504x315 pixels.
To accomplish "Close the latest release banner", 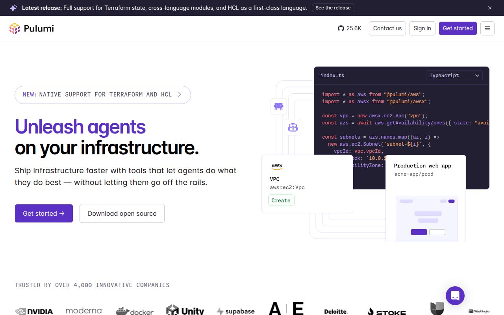I will pyautogui.click(x=490, y=8).
